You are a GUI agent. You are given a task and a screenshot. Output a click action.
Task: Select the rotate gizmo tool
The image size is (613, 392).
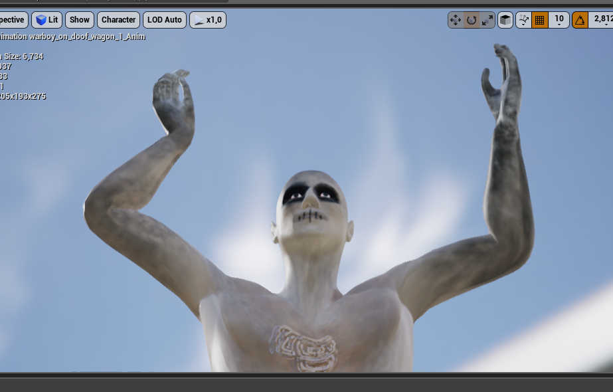(472, 20)
